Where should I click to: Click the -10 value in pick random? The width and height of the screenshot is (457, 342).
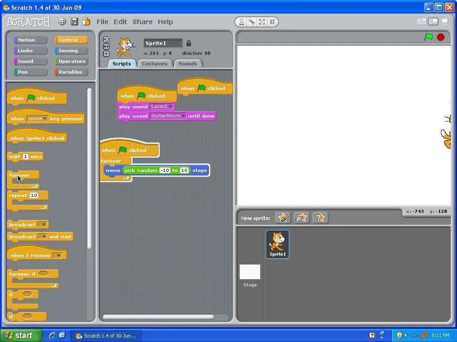point(165,171)
